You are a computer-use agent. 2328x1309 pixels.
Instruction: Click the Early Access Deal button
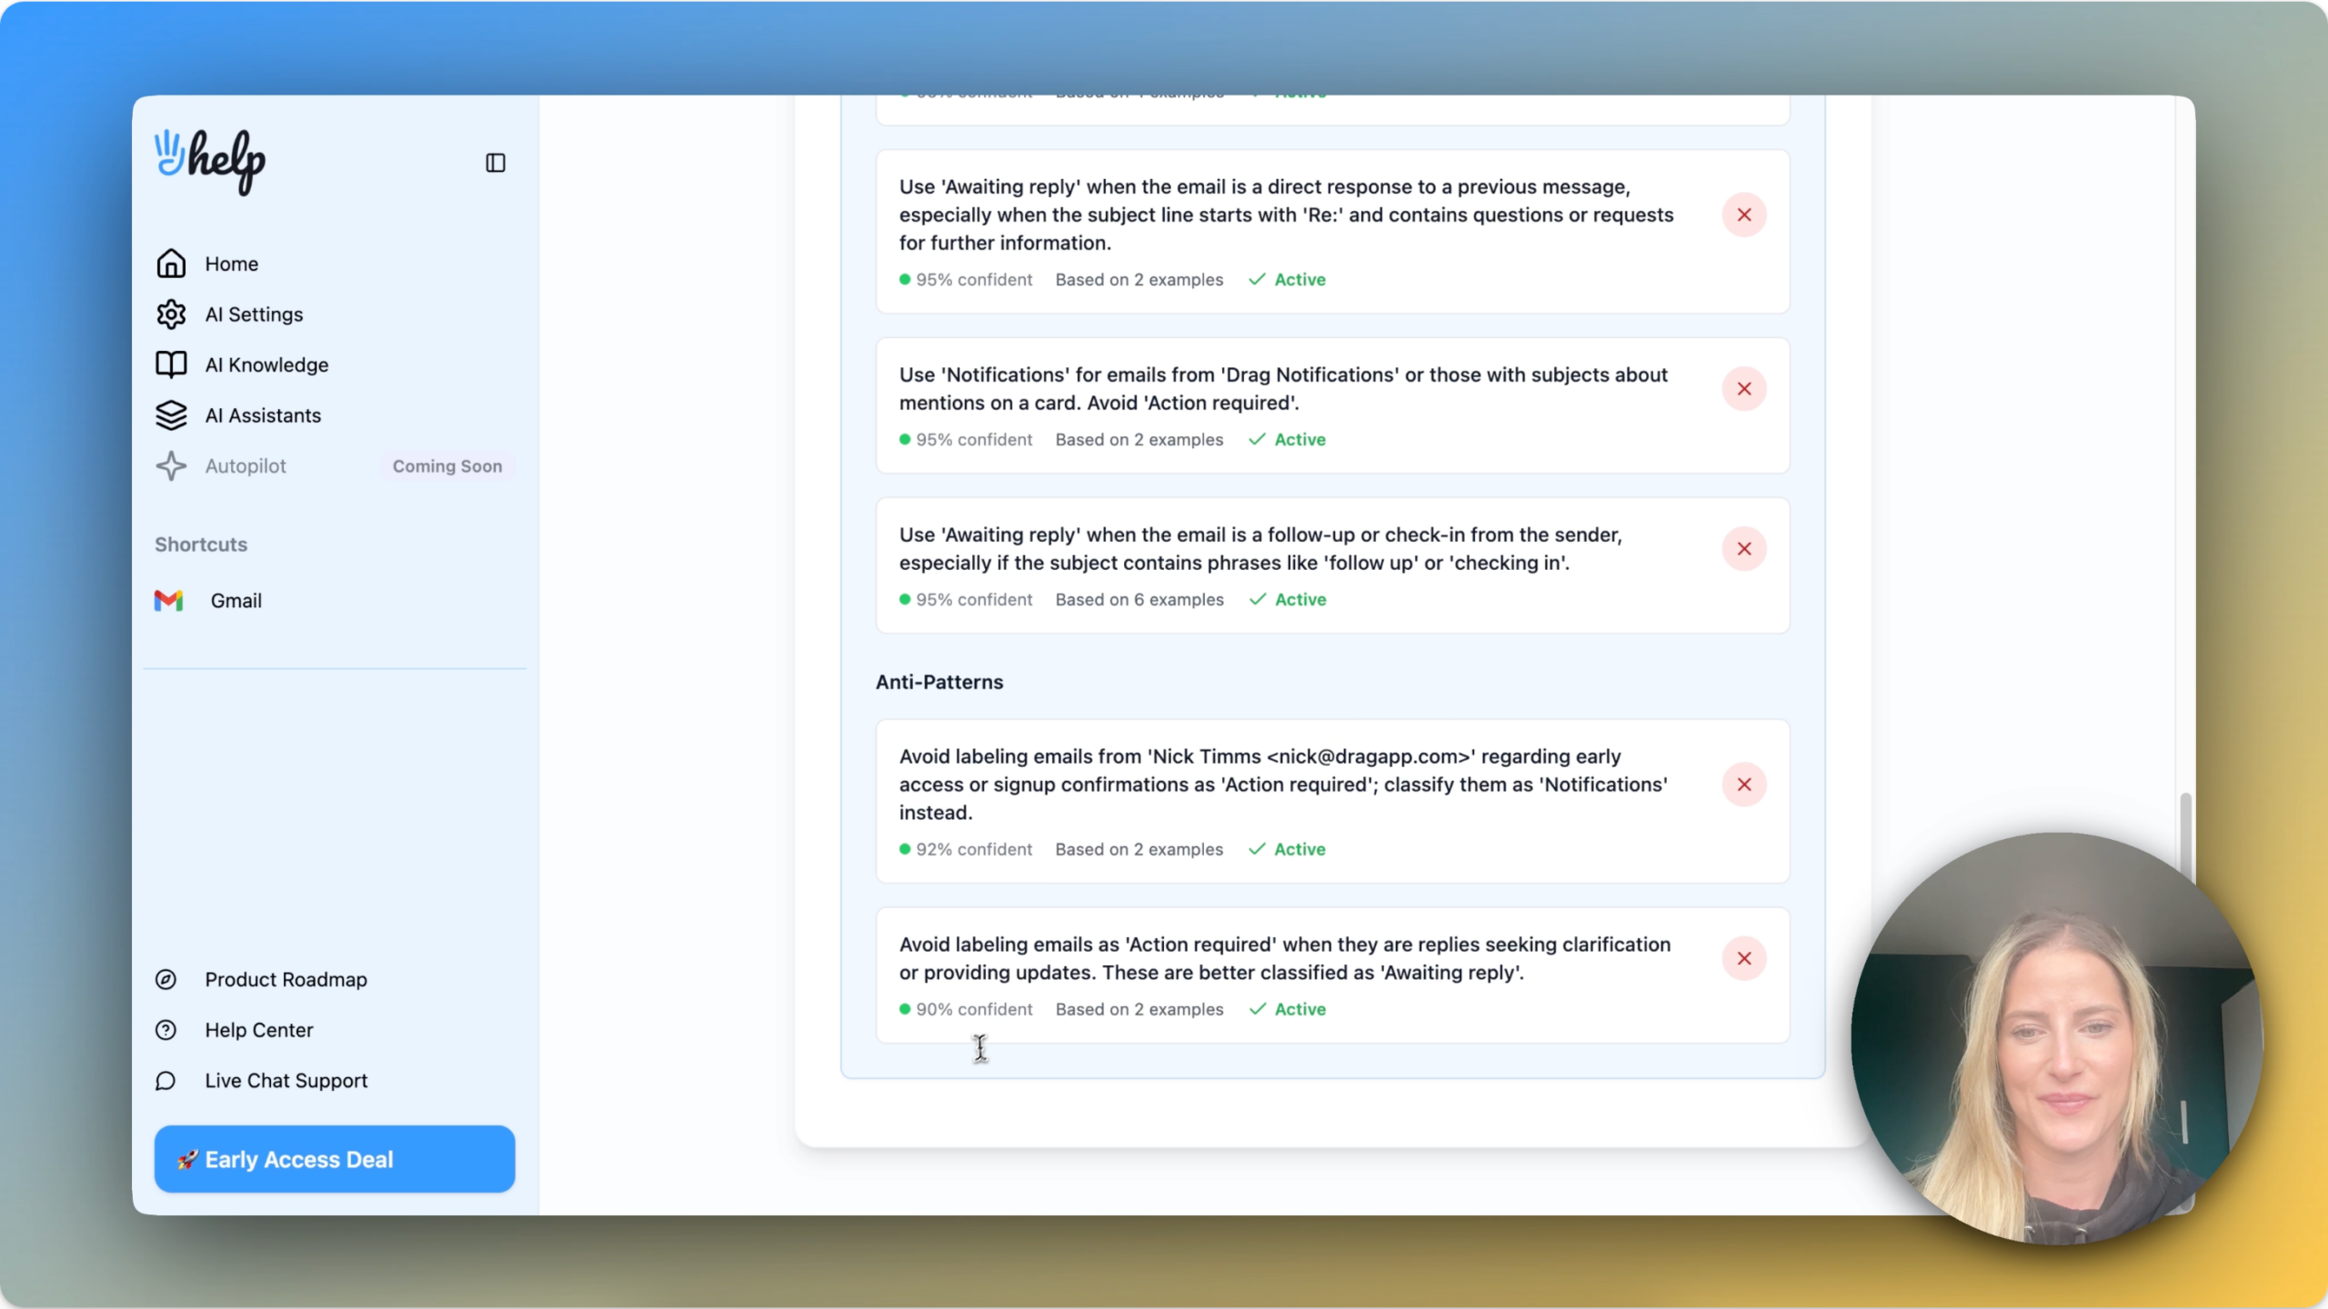coord(335,1159)
